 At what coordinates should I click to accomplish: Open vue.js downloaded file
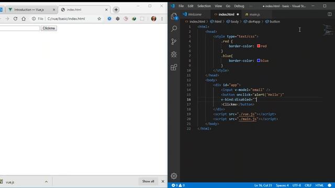pyautogui.click(x=10, y=182)
